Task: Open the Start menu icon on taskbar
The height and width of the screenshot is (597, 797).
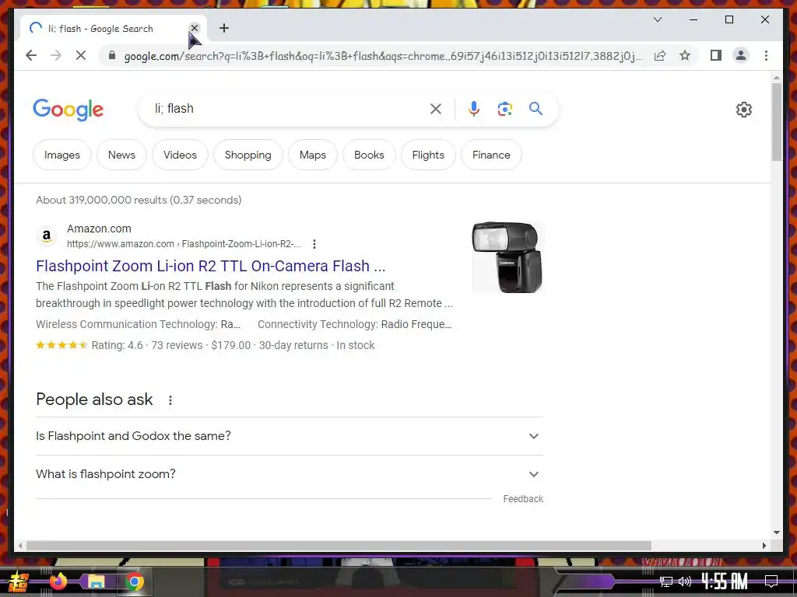Action: tap(19, 581)
